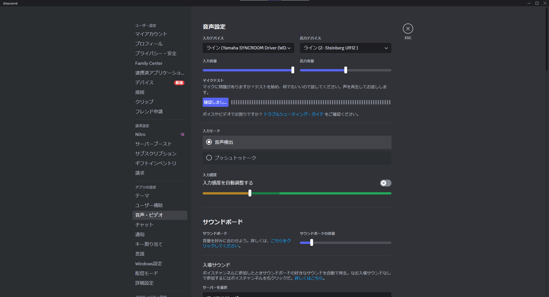Viewport: 549px width, 297px height.
Task: Click the 入場サウンド heading
Action: tap(216, 265)
